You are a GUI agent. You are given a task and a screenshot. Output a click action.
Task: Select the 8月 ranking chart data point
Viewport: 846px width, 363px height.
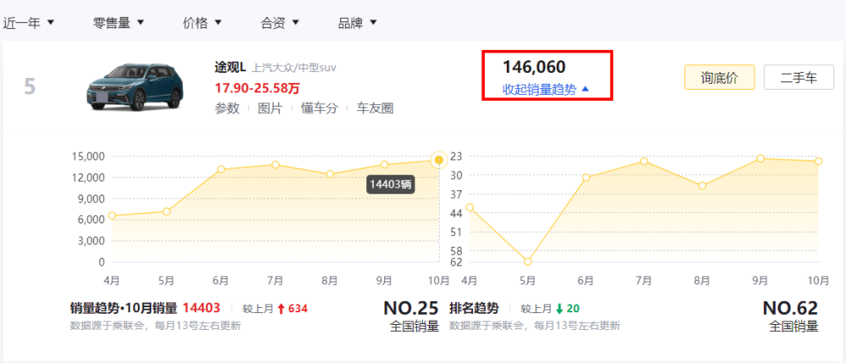click(702, 185)
